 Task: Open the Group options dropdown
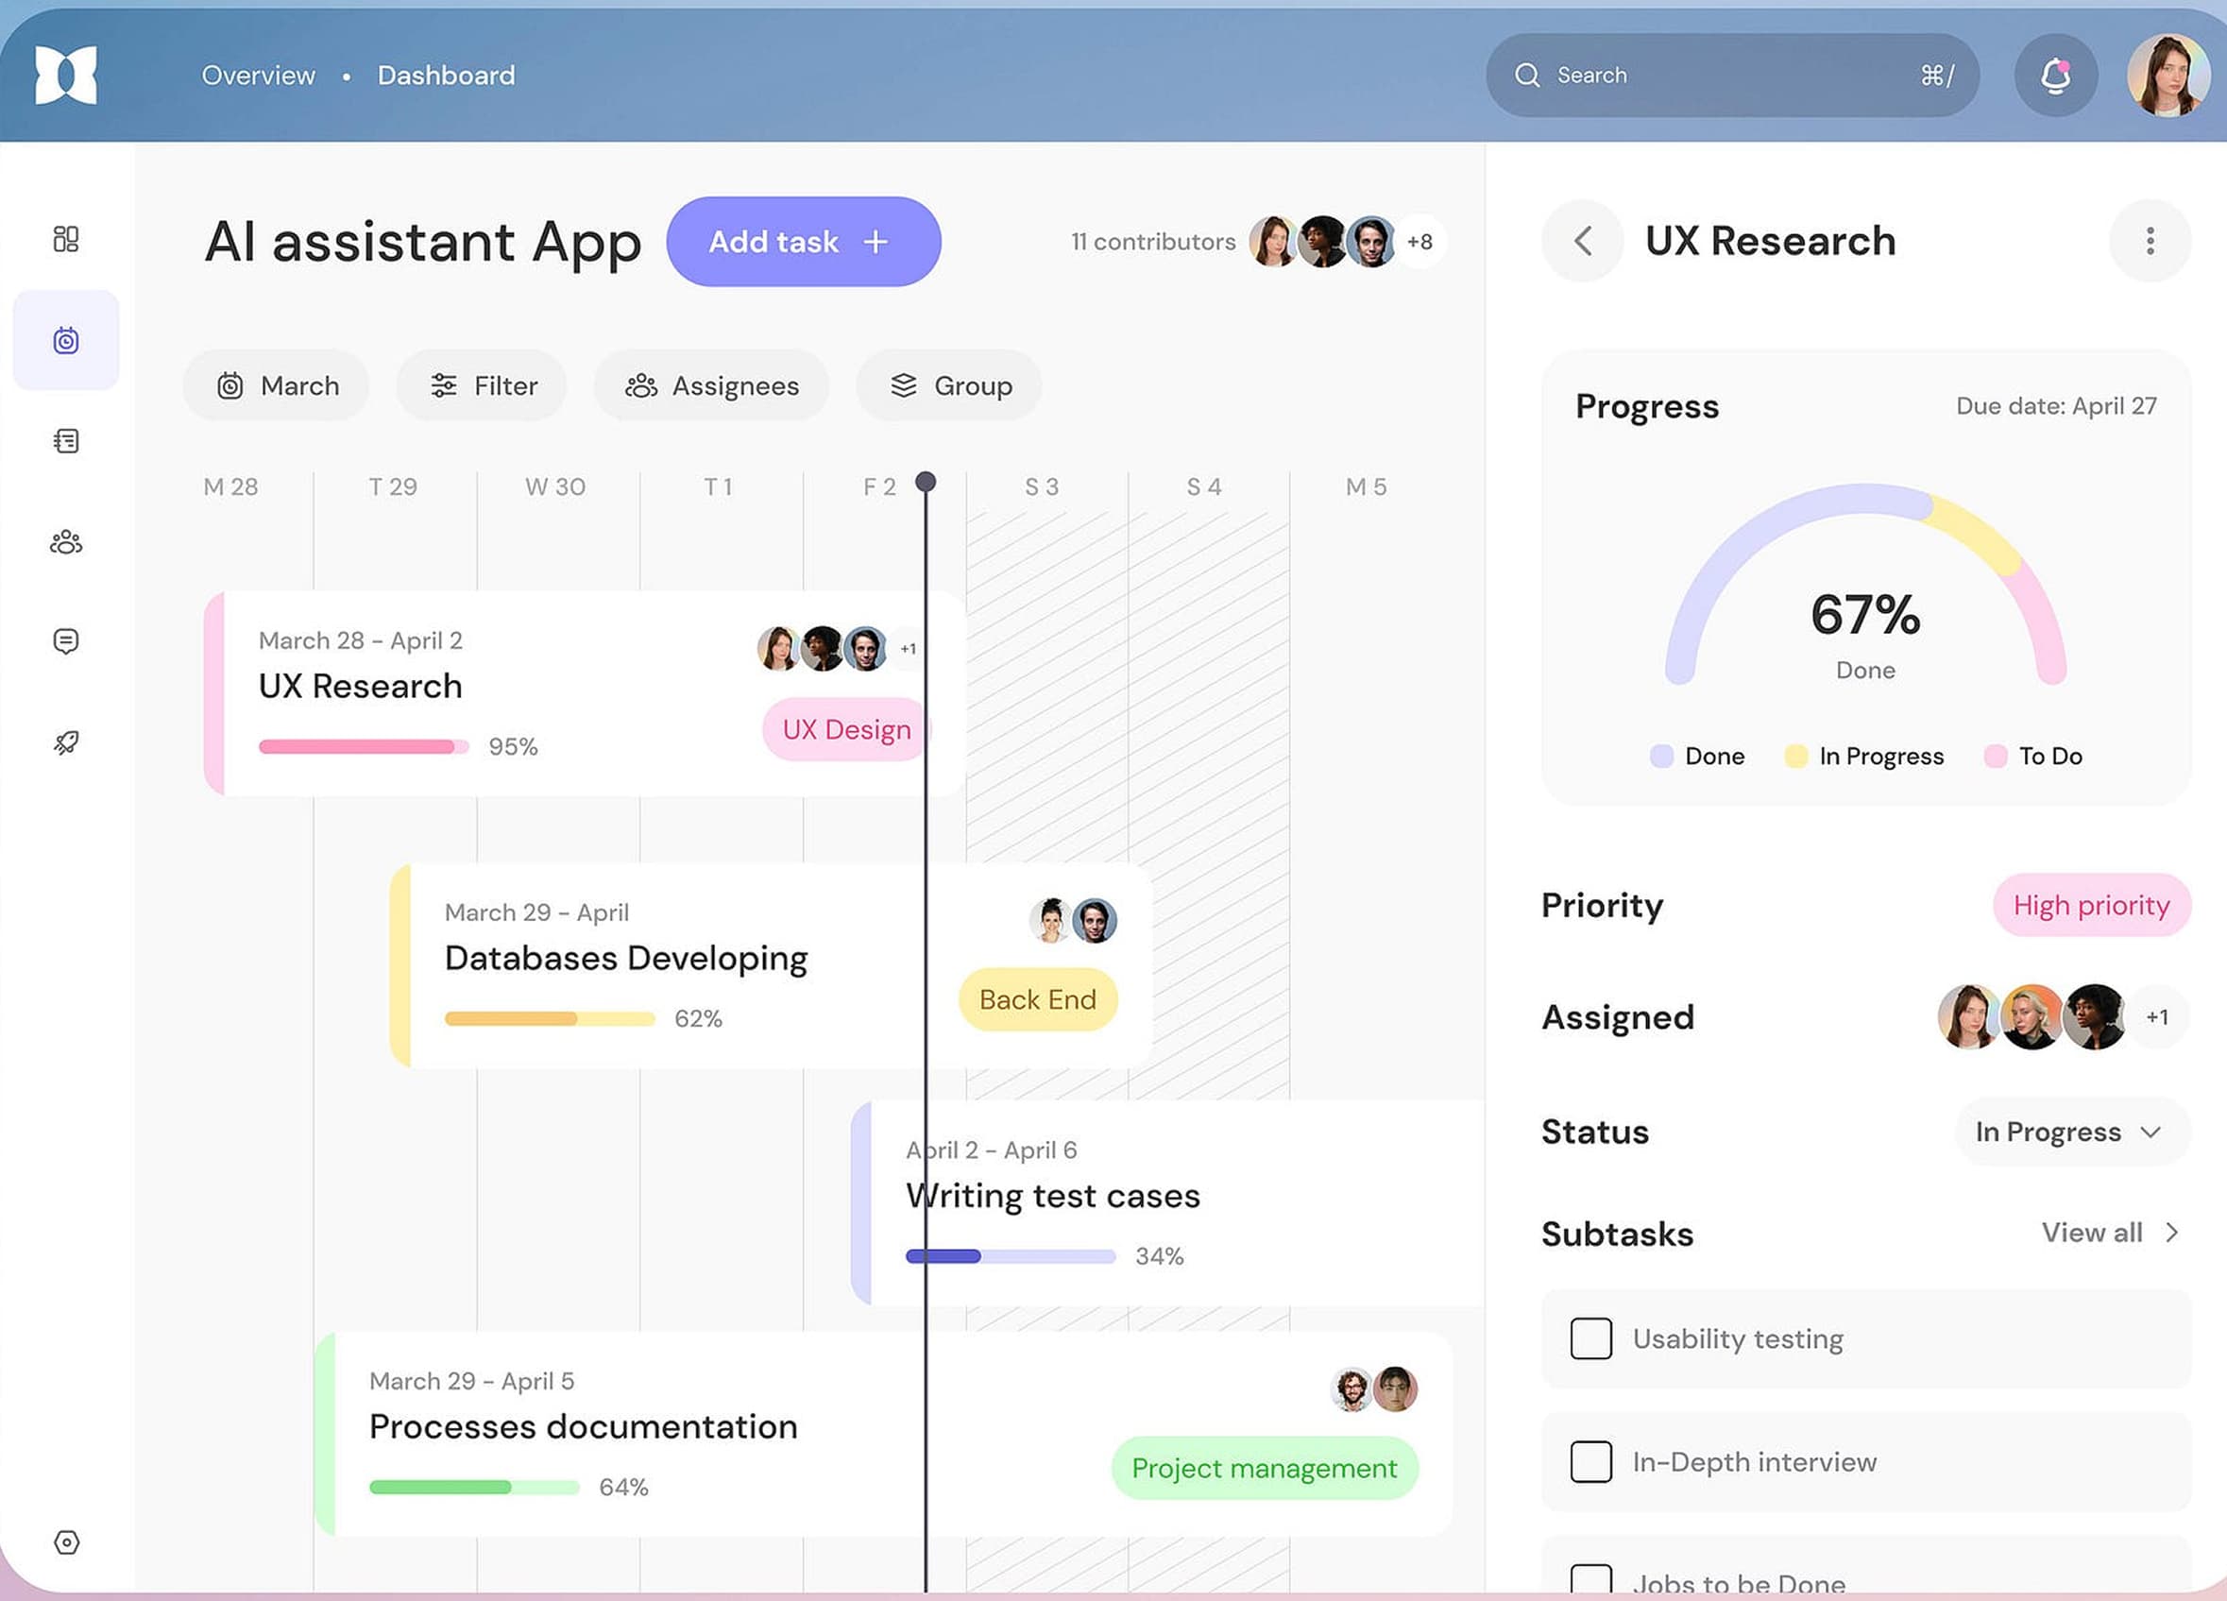pyautogui.click(x=948, y=385)
